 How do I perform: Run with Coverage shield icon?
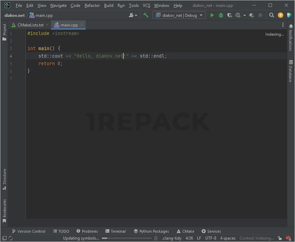pos(229,15)
